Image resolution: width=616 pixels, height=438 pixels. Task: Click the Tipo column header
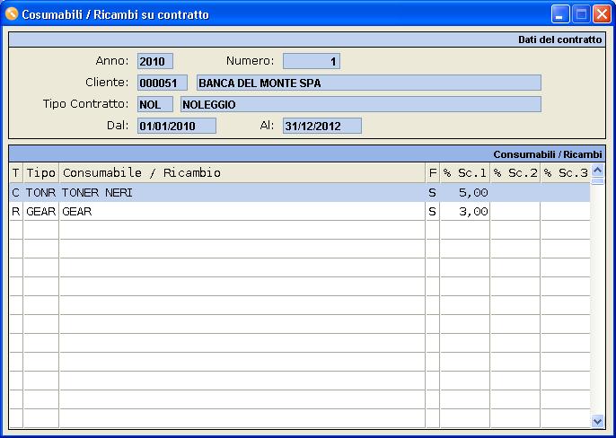coord(41,173)
